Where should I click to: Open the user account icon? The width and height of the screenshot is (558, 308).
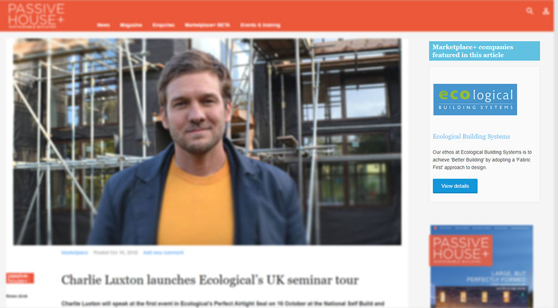pos(546,11)
